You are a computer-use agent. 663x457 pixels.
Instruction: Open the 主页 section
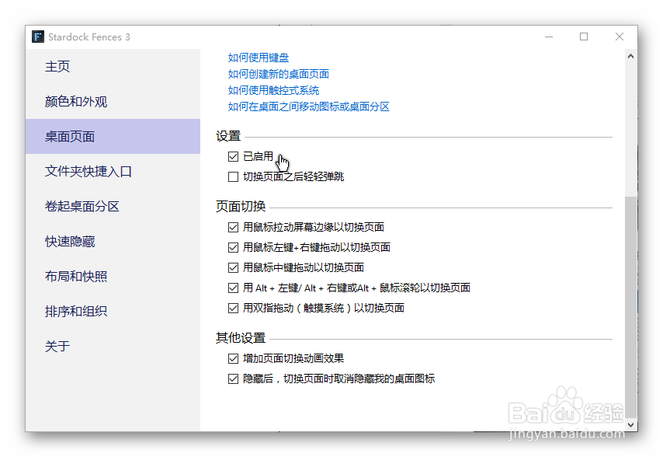tap(113, 66)
